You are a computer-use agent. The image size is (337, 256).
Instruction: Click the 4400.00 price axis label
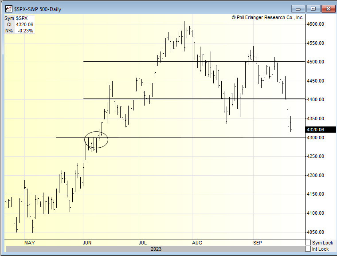(x=316, y=99)
